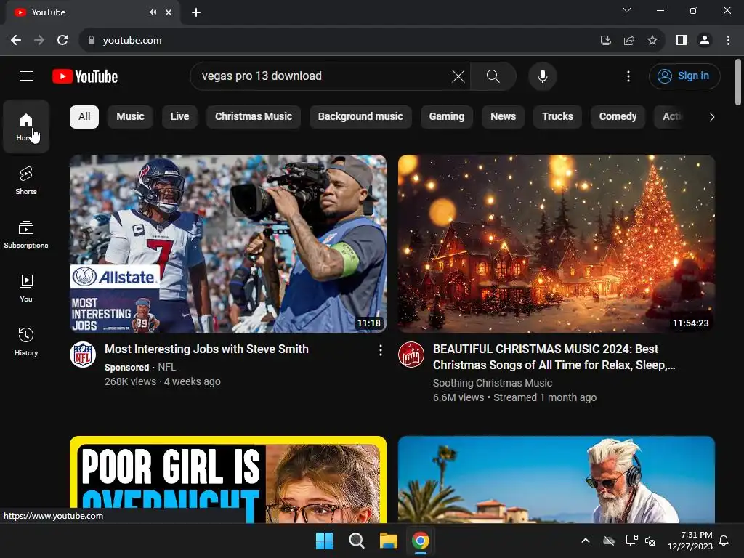
Task: Show hidden system tray icons
Action: point(586,541)
